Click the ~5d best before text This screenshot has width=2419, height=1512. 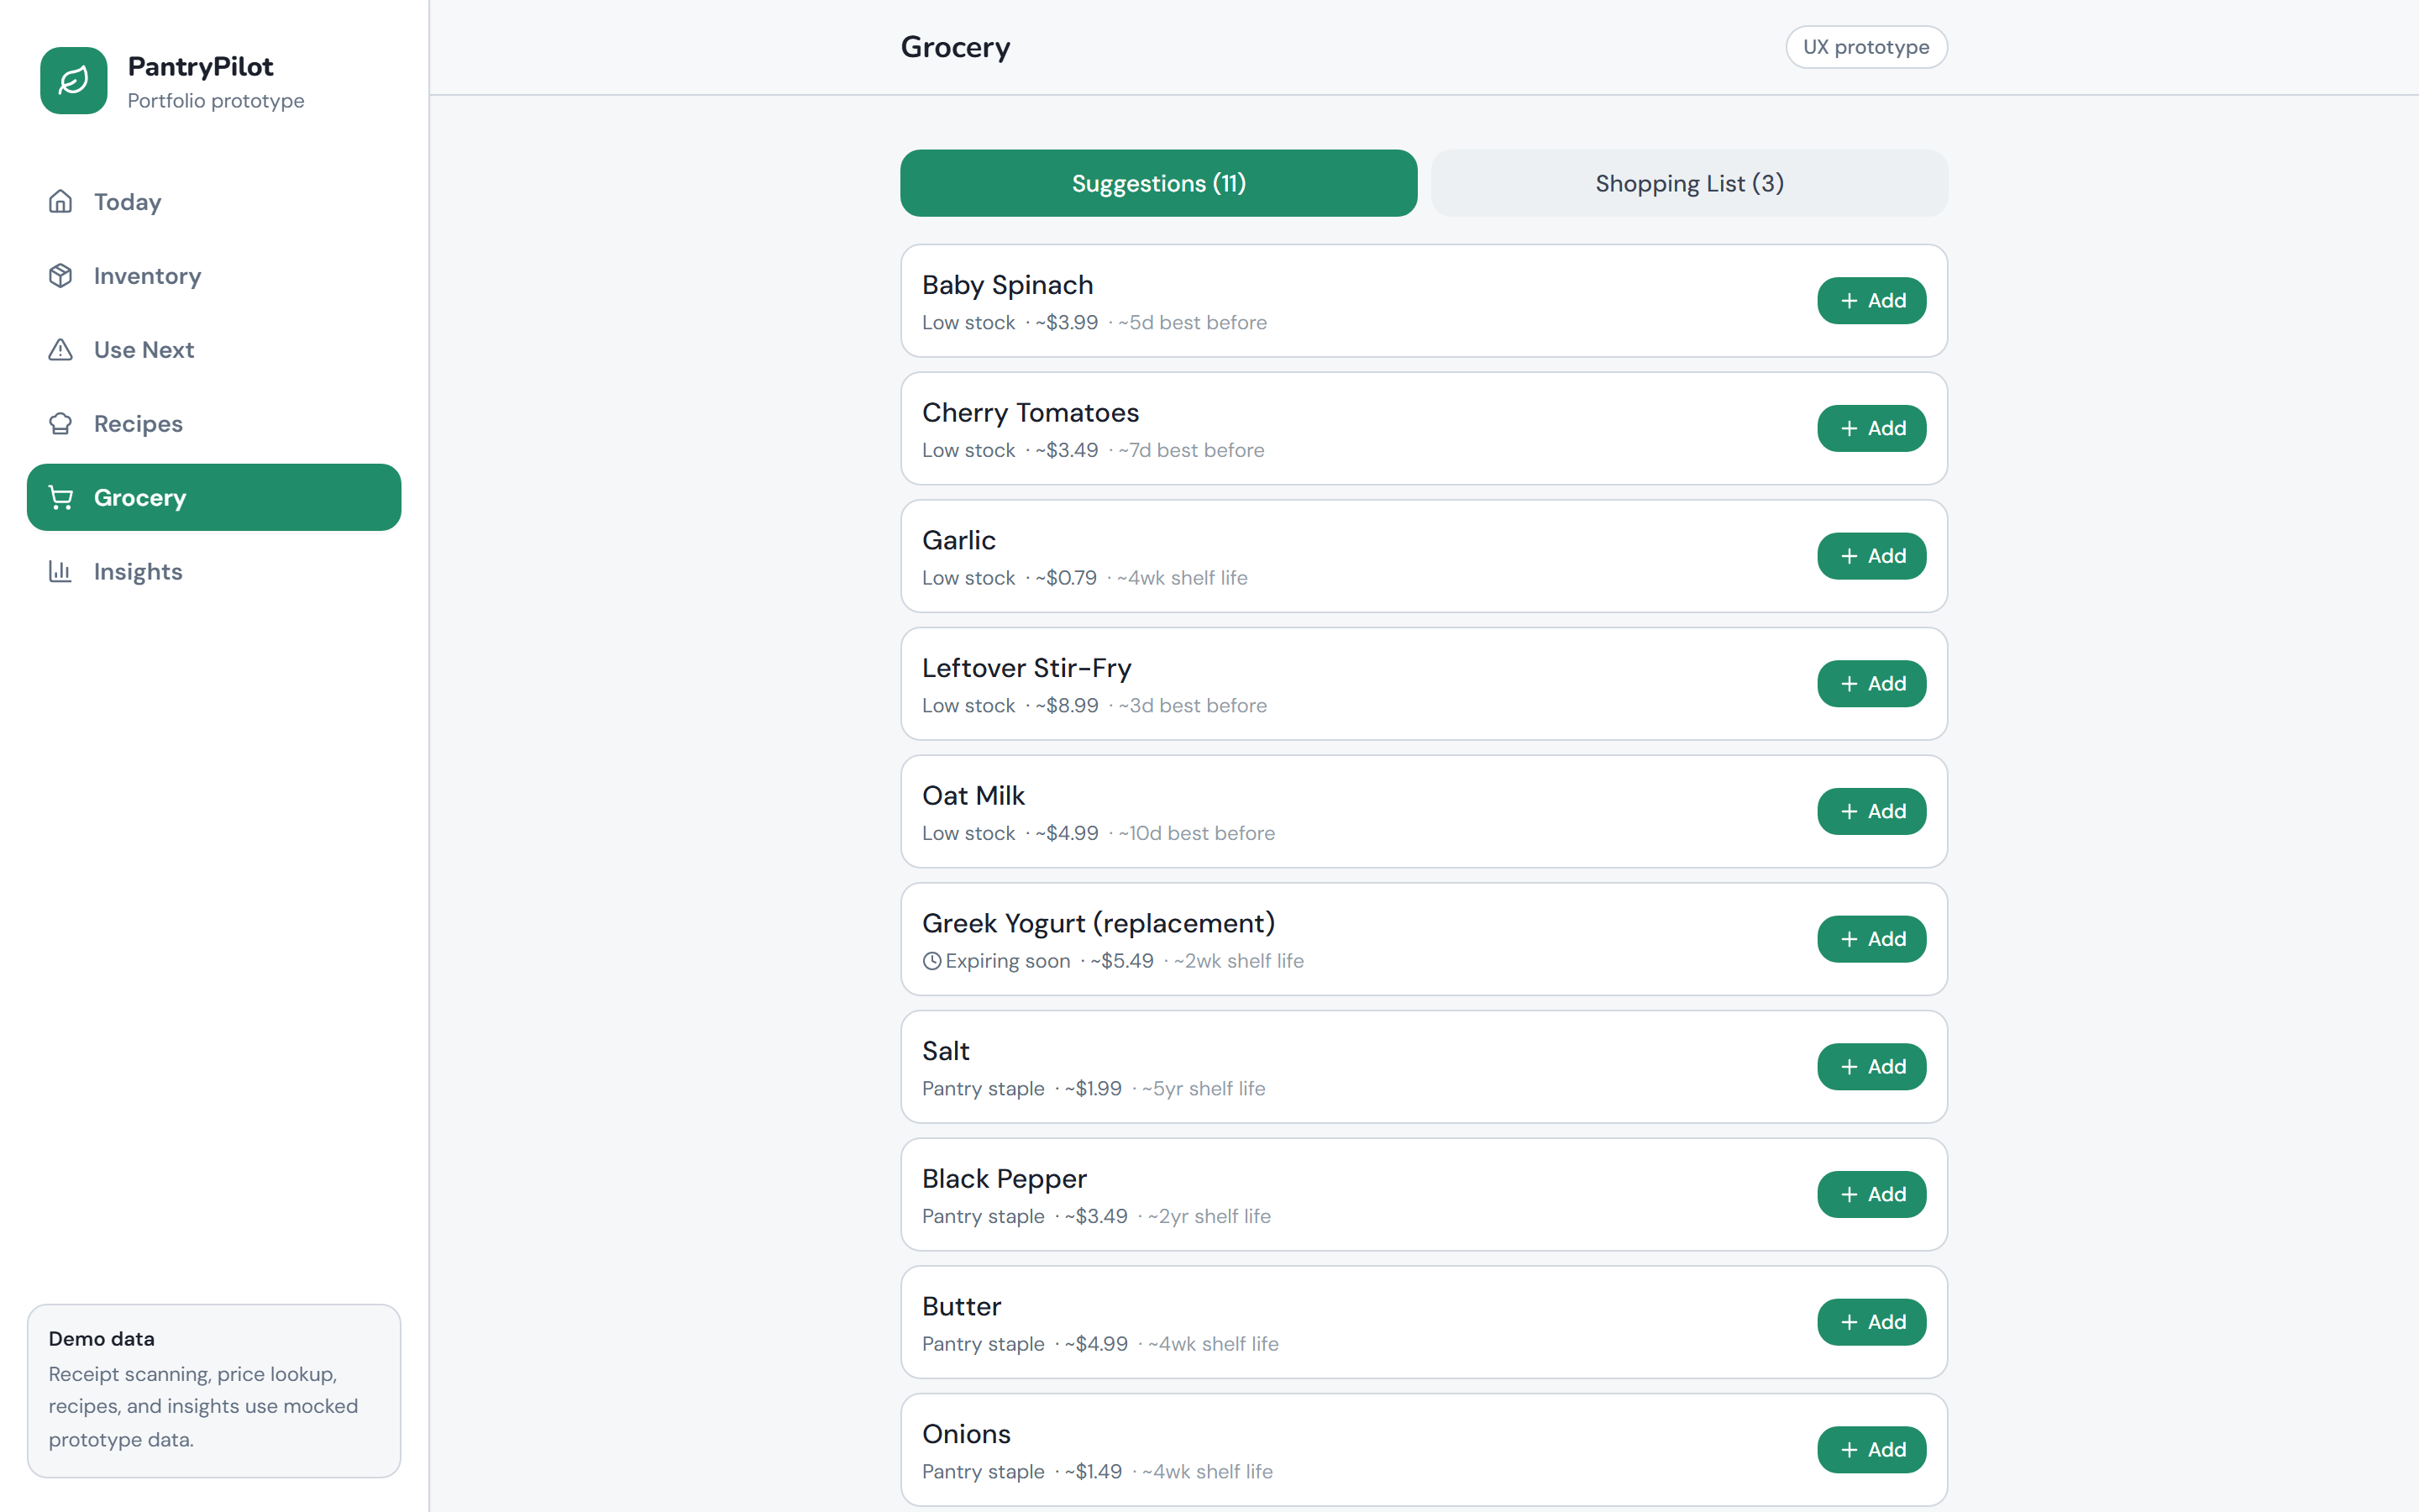coord(1193,323)
